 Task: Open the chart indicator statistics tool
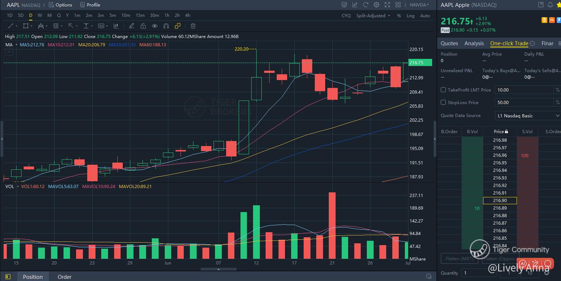click(116, 26)
